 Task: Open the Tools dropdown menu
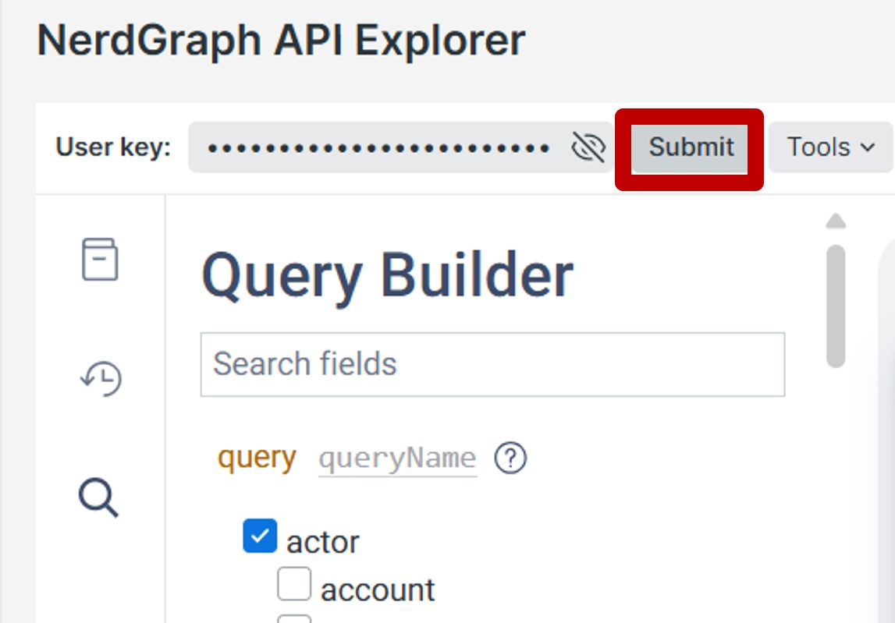pos(830,147)
